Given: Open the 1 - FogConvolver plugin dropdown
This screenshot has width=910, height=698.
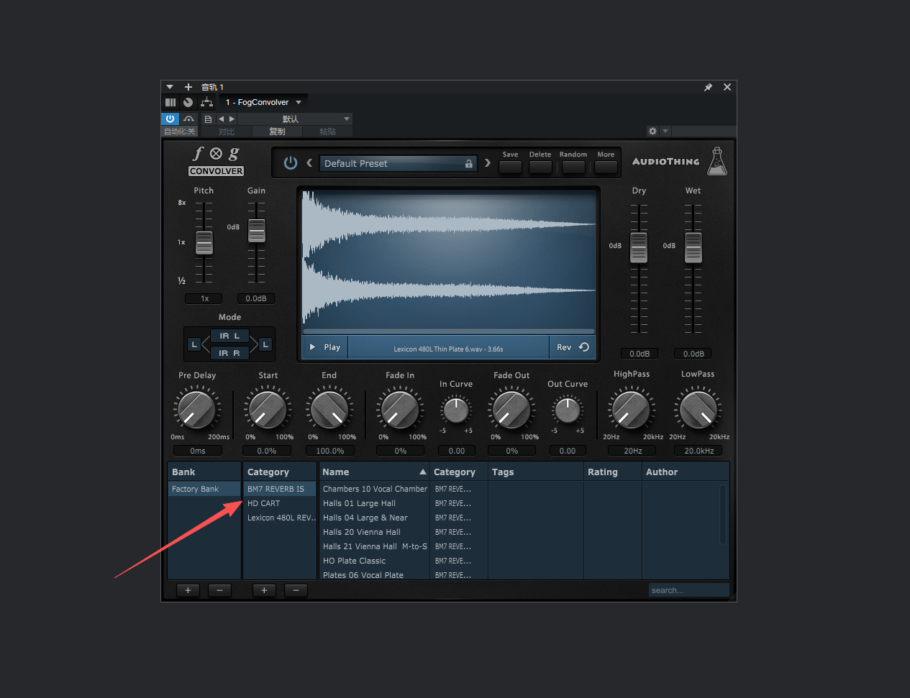Looking at the screenshot, I should coord(263,102).
